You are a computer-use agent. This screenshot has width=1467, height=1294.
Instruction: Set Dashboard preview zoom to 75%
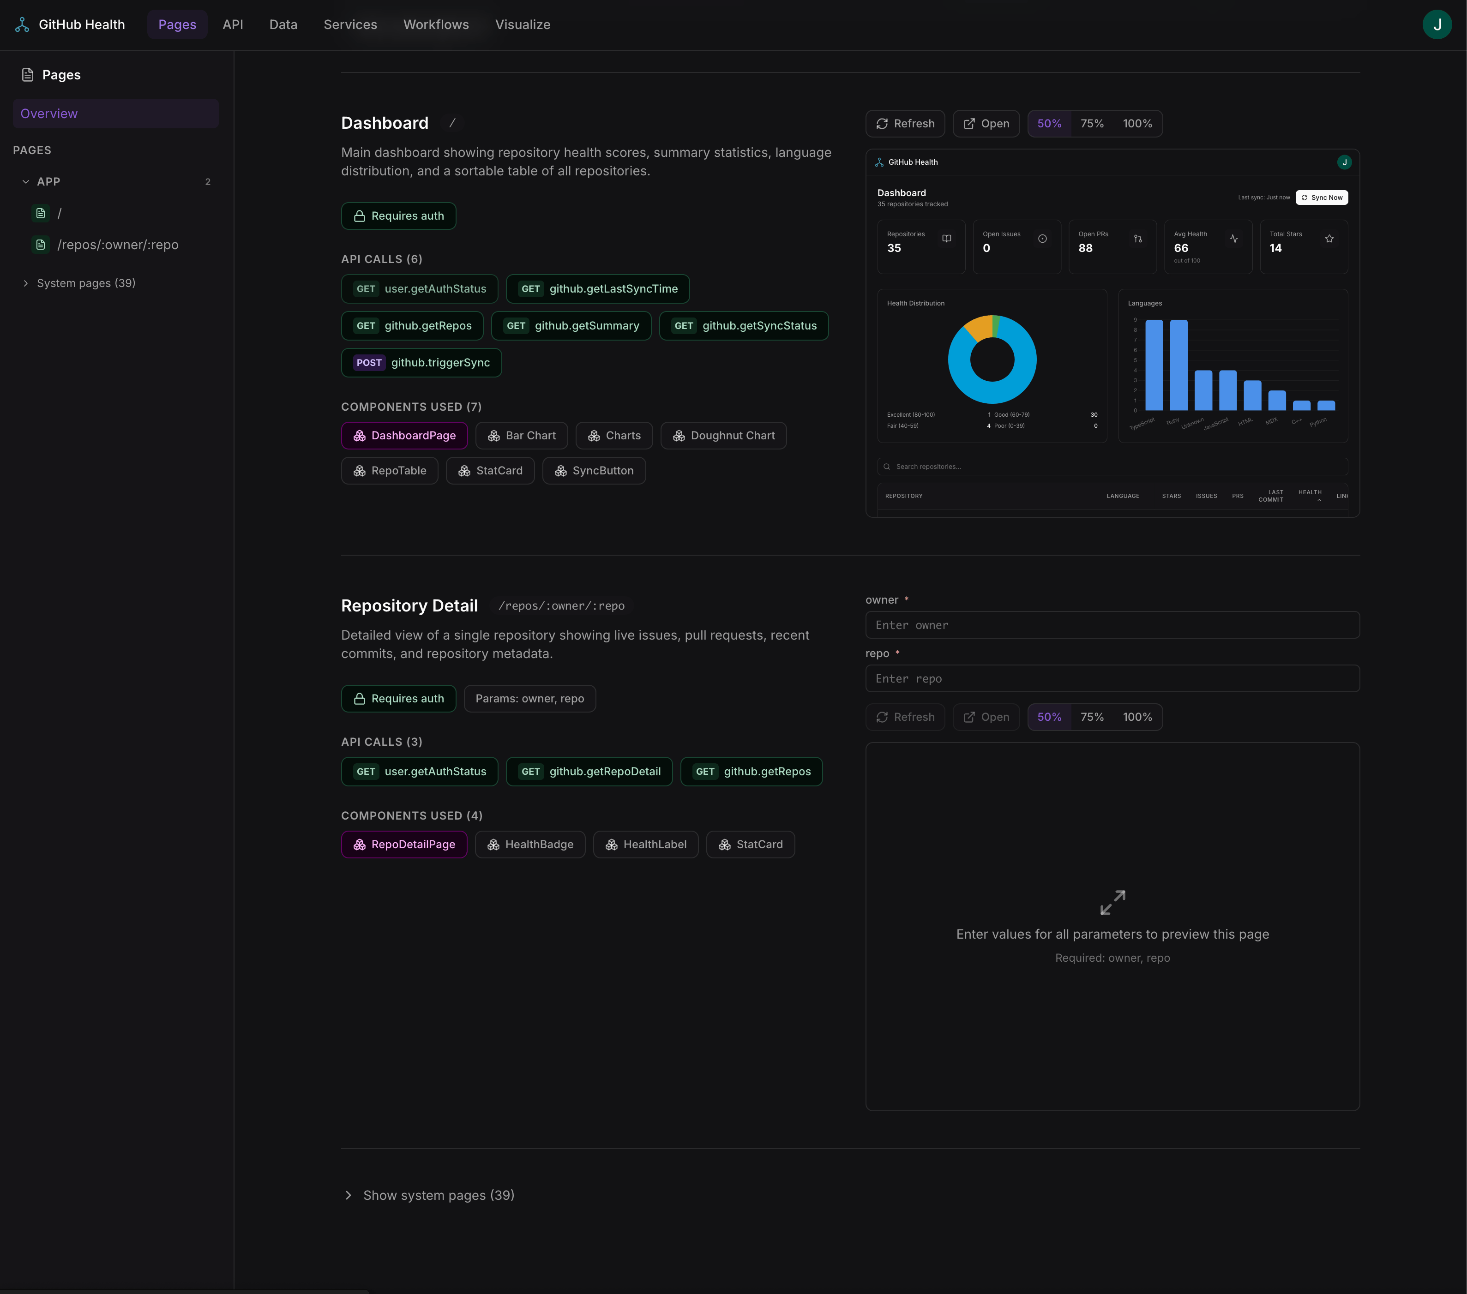point(1092,123)
